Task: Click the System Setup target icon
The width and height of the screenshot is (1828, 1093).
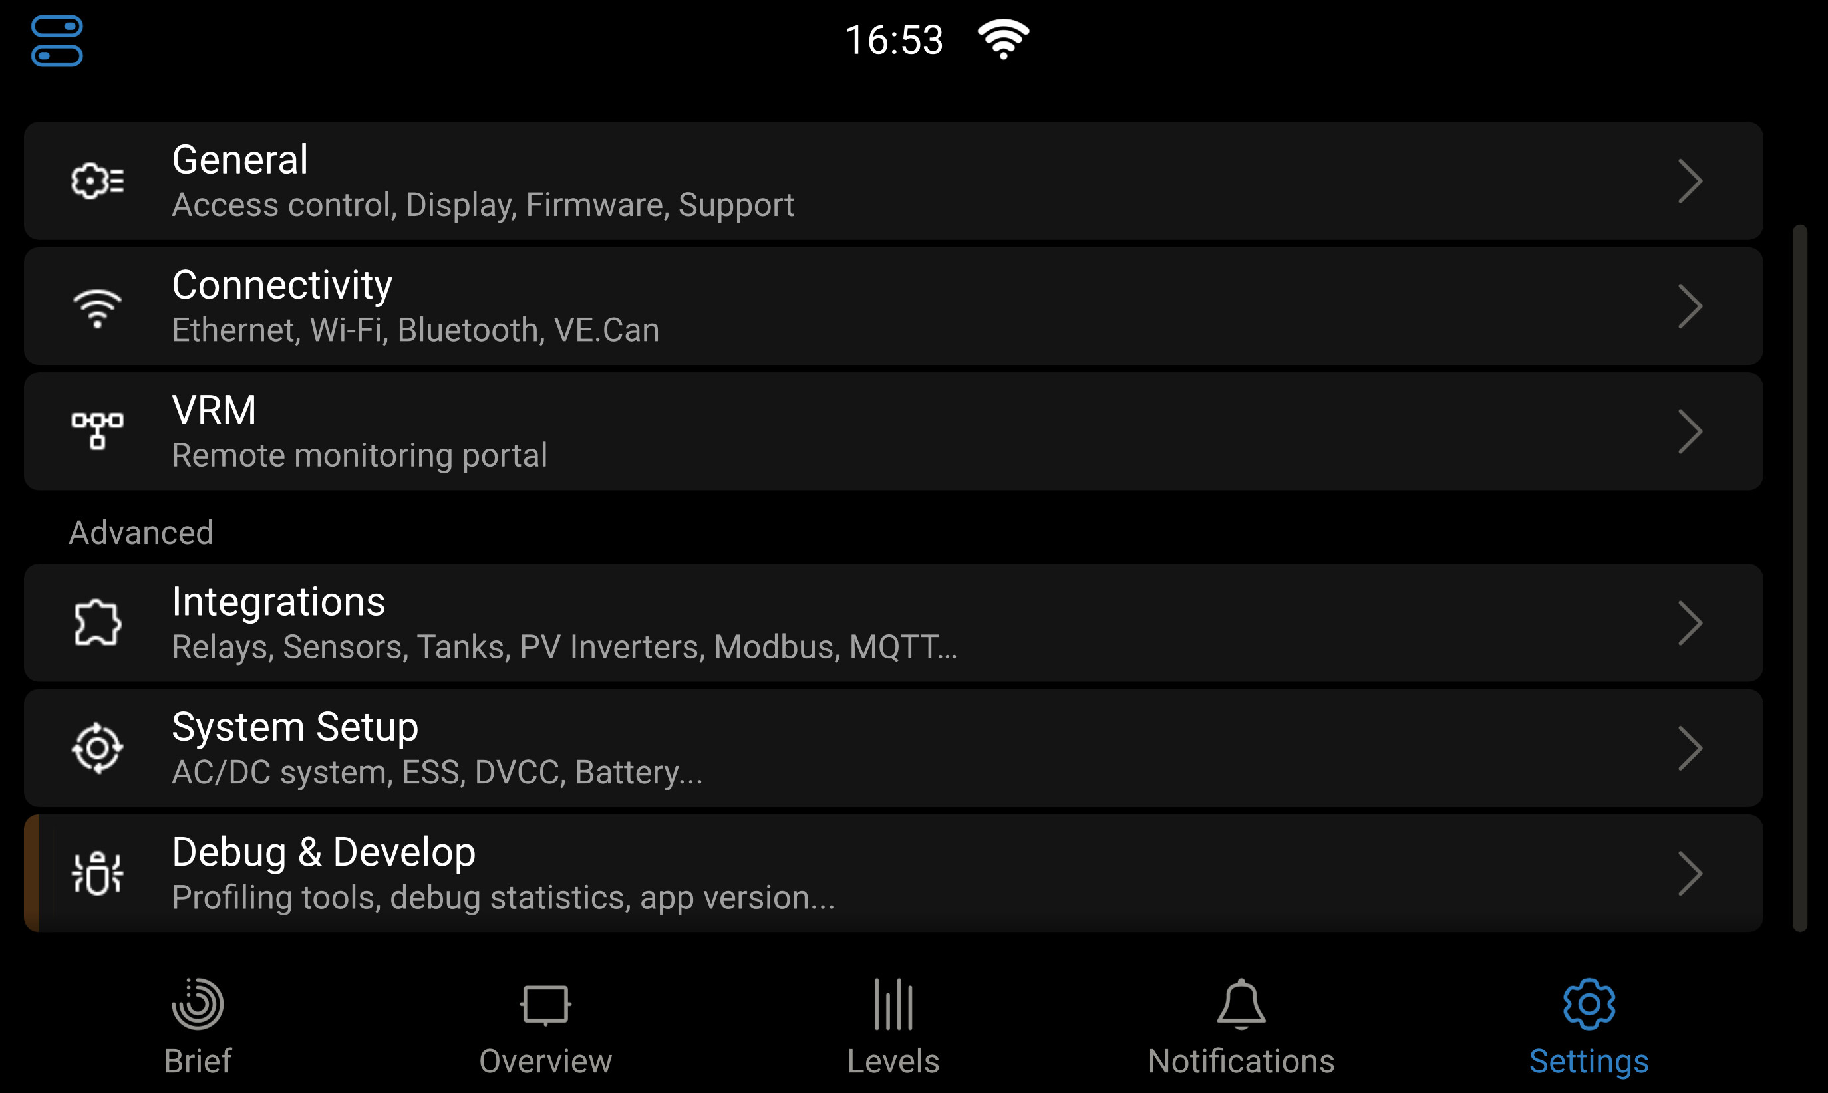Action: [97, 749]
